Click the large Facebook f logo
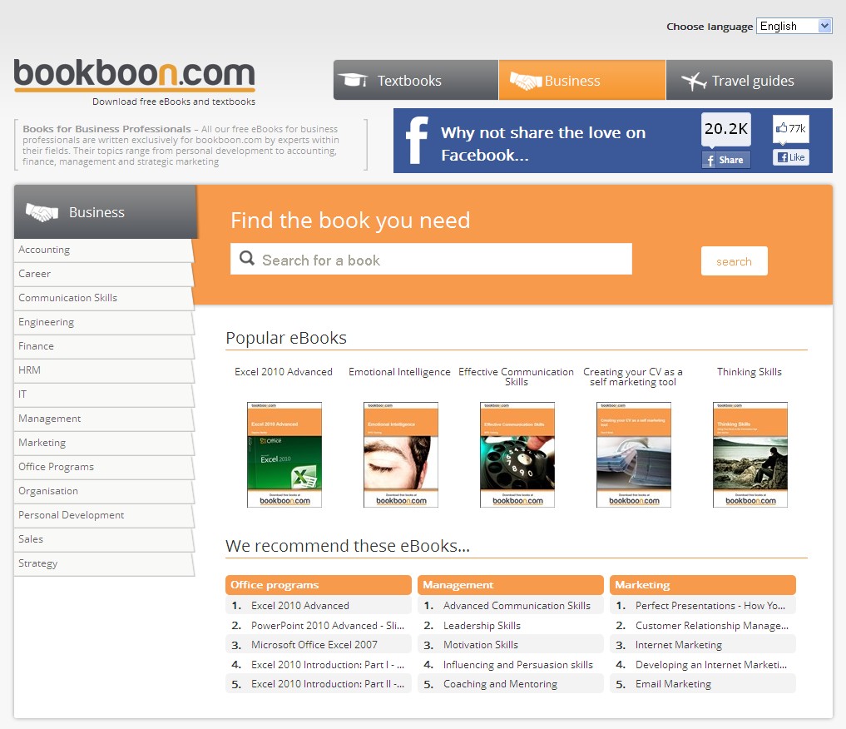846x729 pixels. point(417,141)
